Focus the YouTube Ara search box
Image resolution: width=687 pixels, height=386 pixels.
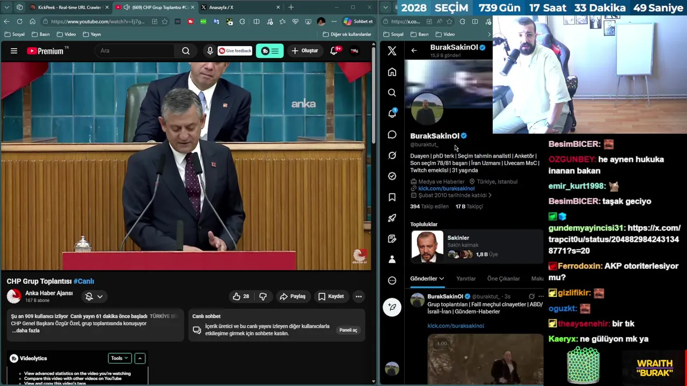(x=136, y=51)
